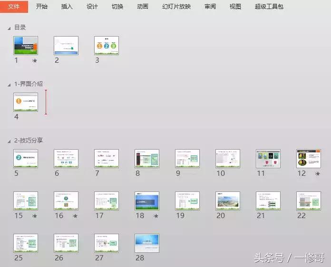Open the 超级工具包 tab

(269, 7)
